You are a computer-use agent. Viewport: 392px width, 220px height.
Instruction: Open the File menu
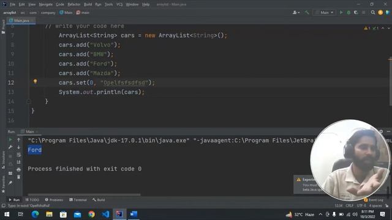coord(12,4)
